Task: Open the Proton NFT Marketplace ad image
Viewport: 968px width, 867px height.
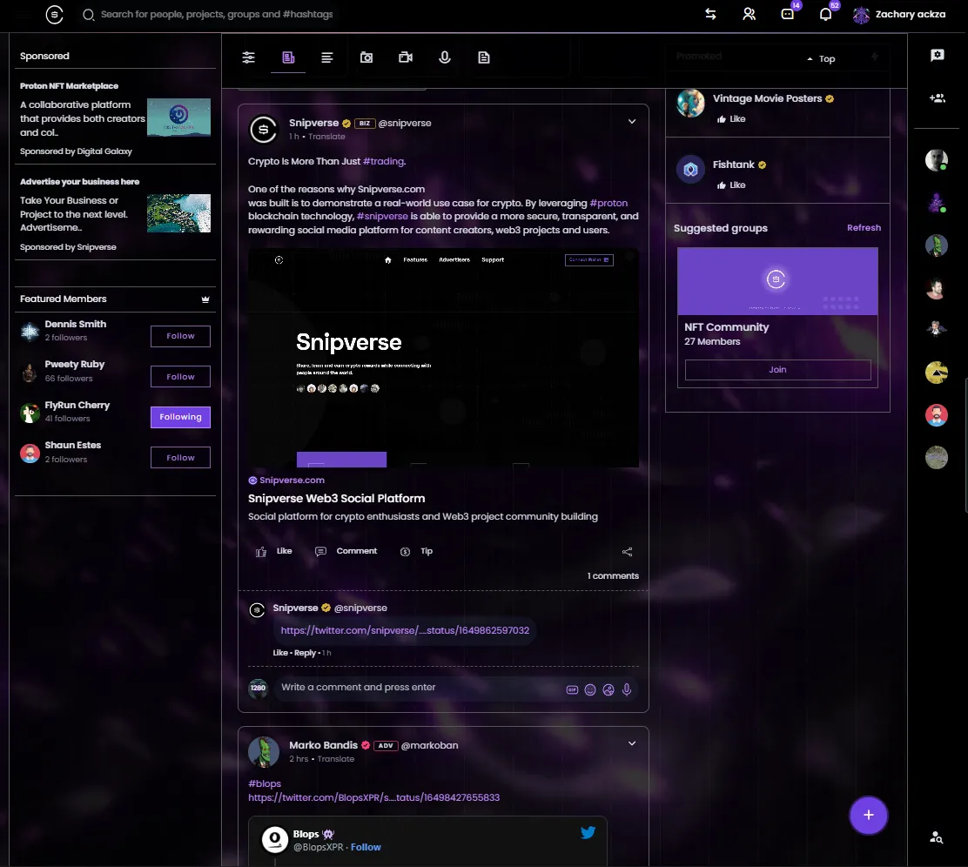Action: click(178, 118)
